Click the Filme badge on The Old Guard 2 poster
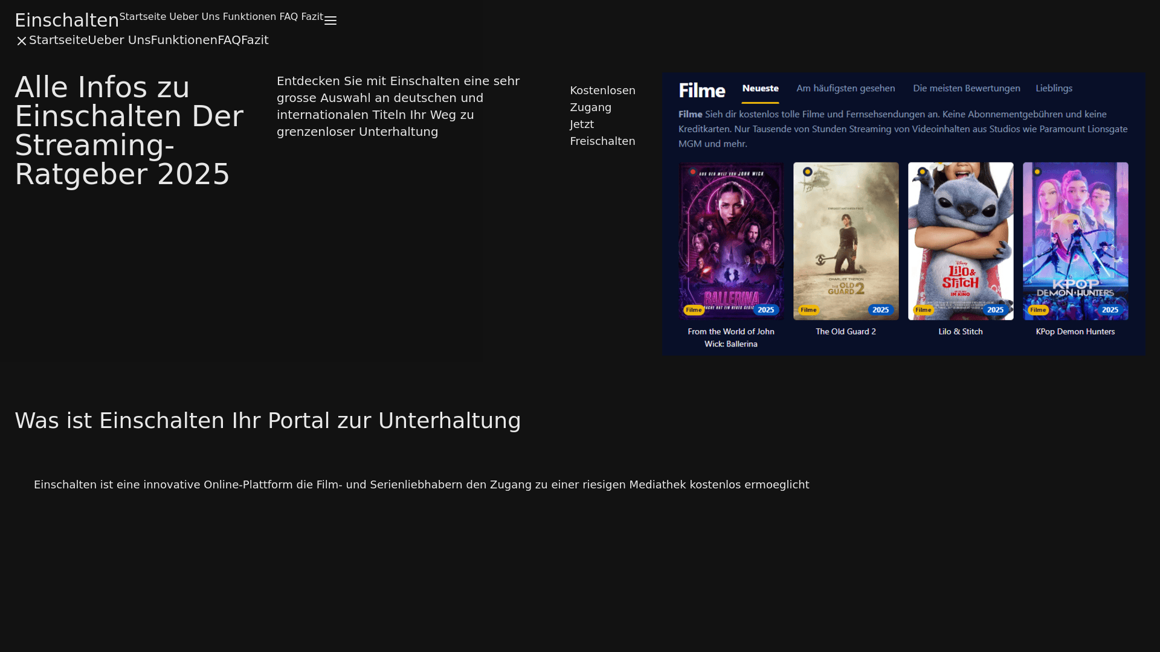This screenshot has width=1160, height=652. [x=808, y=310]
